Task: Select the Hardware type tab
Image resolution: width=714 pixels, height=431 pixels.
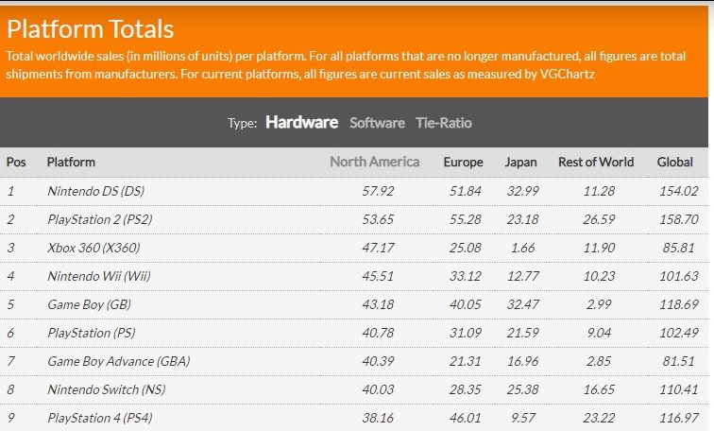Action: [301, 122]
